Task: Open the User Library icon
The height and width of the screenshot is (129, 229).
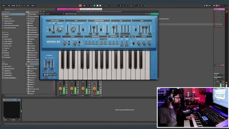Action: tap(3, 66)
